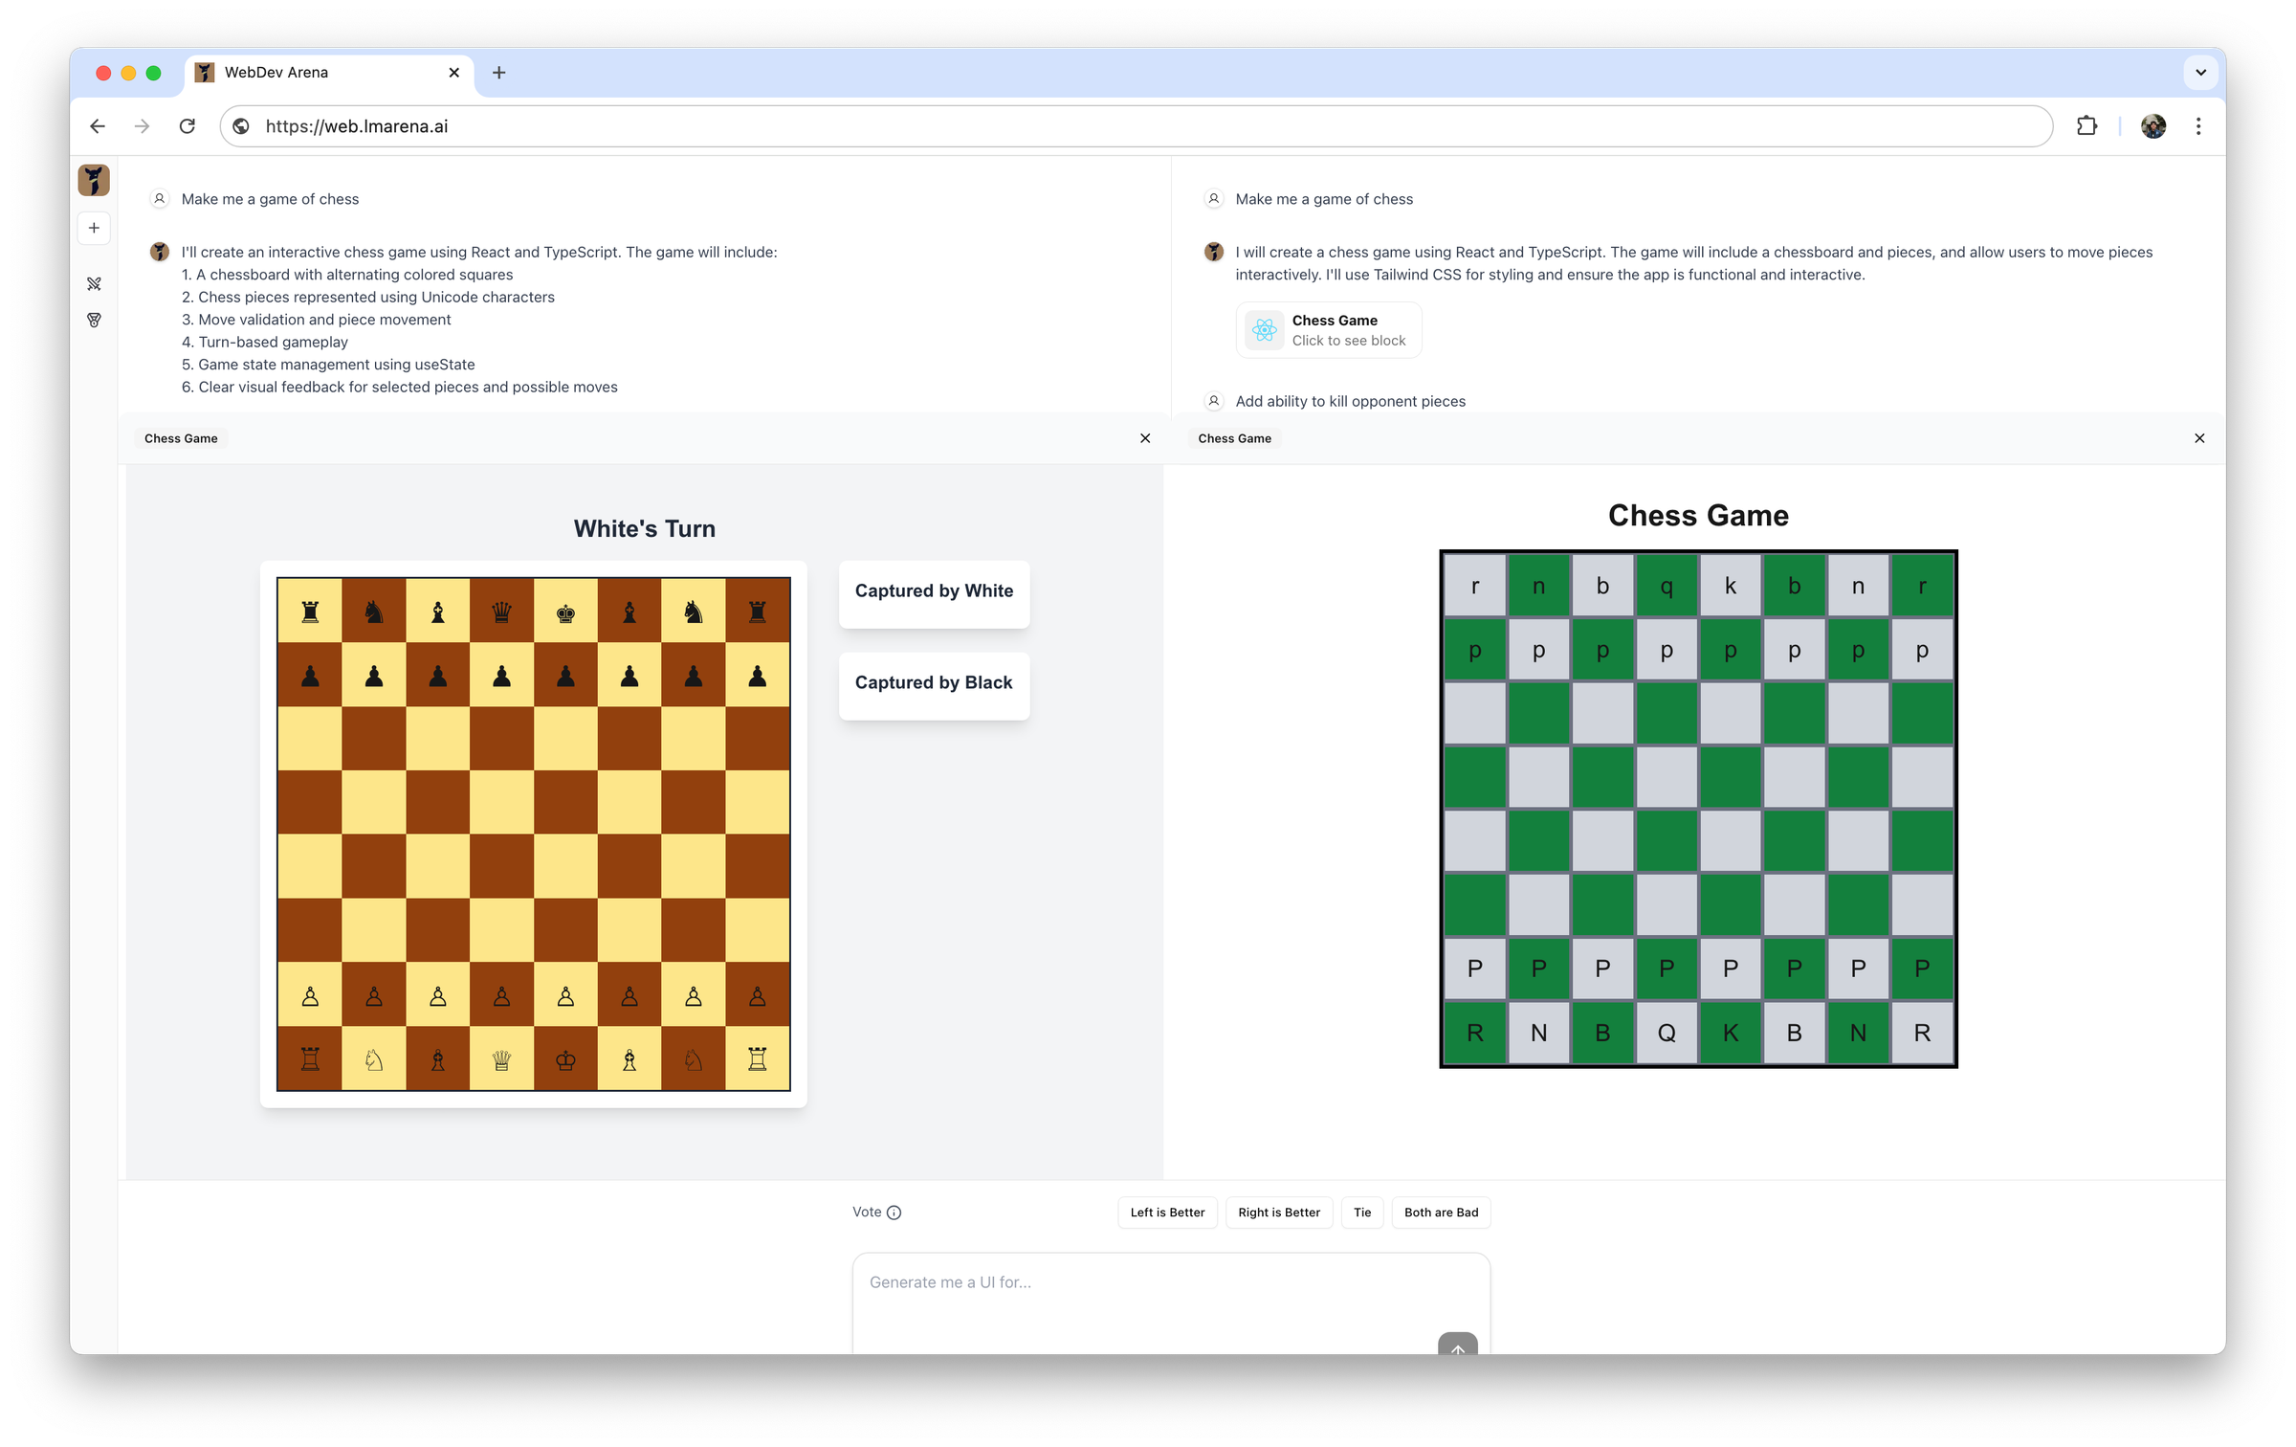
Task: Click the browser extensions puzzle icon
Action: (2088, 125)
